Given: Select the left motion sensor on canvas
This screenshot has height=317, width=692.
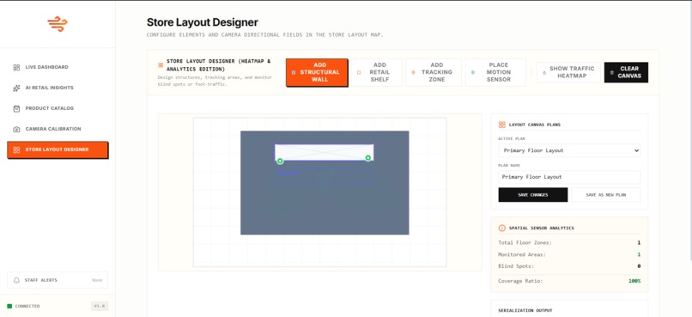Looking at the screenshot, I should click(x=280, y=162).
